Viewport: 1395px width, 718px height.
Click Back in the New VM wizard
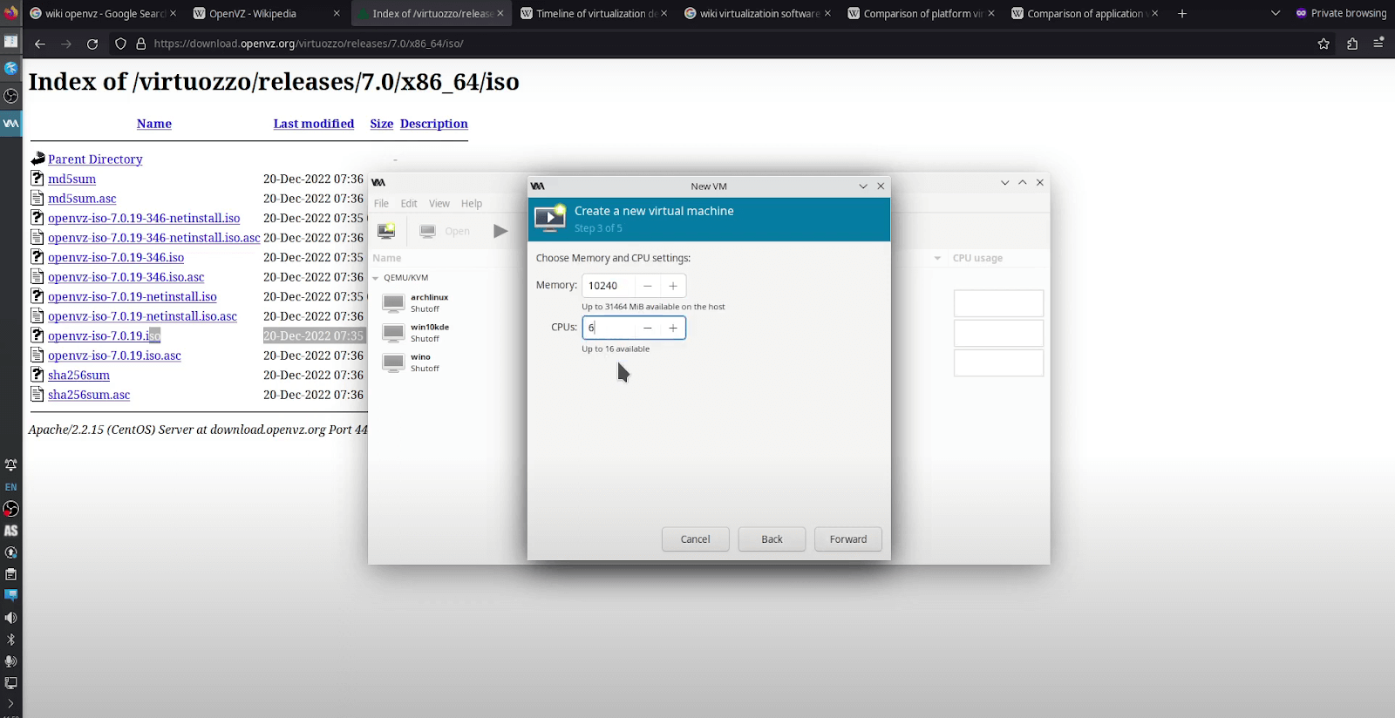pos(772,539)
